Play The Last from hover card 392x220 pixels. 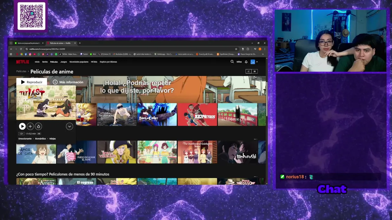22,126
